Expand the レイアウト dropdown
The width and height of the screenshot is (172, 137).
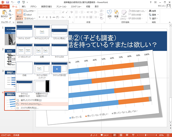tap(30, 11)
